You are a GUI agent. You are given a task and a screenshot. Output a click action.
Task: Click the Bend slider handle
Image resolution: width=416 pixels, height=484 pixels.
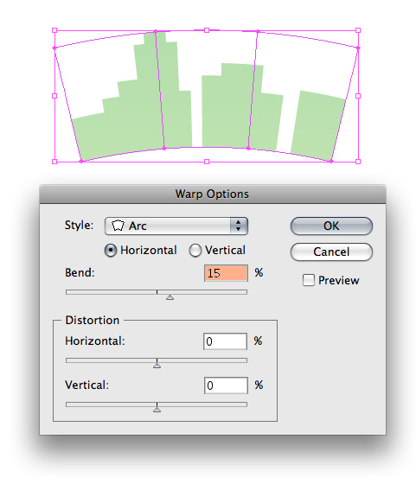170,297
